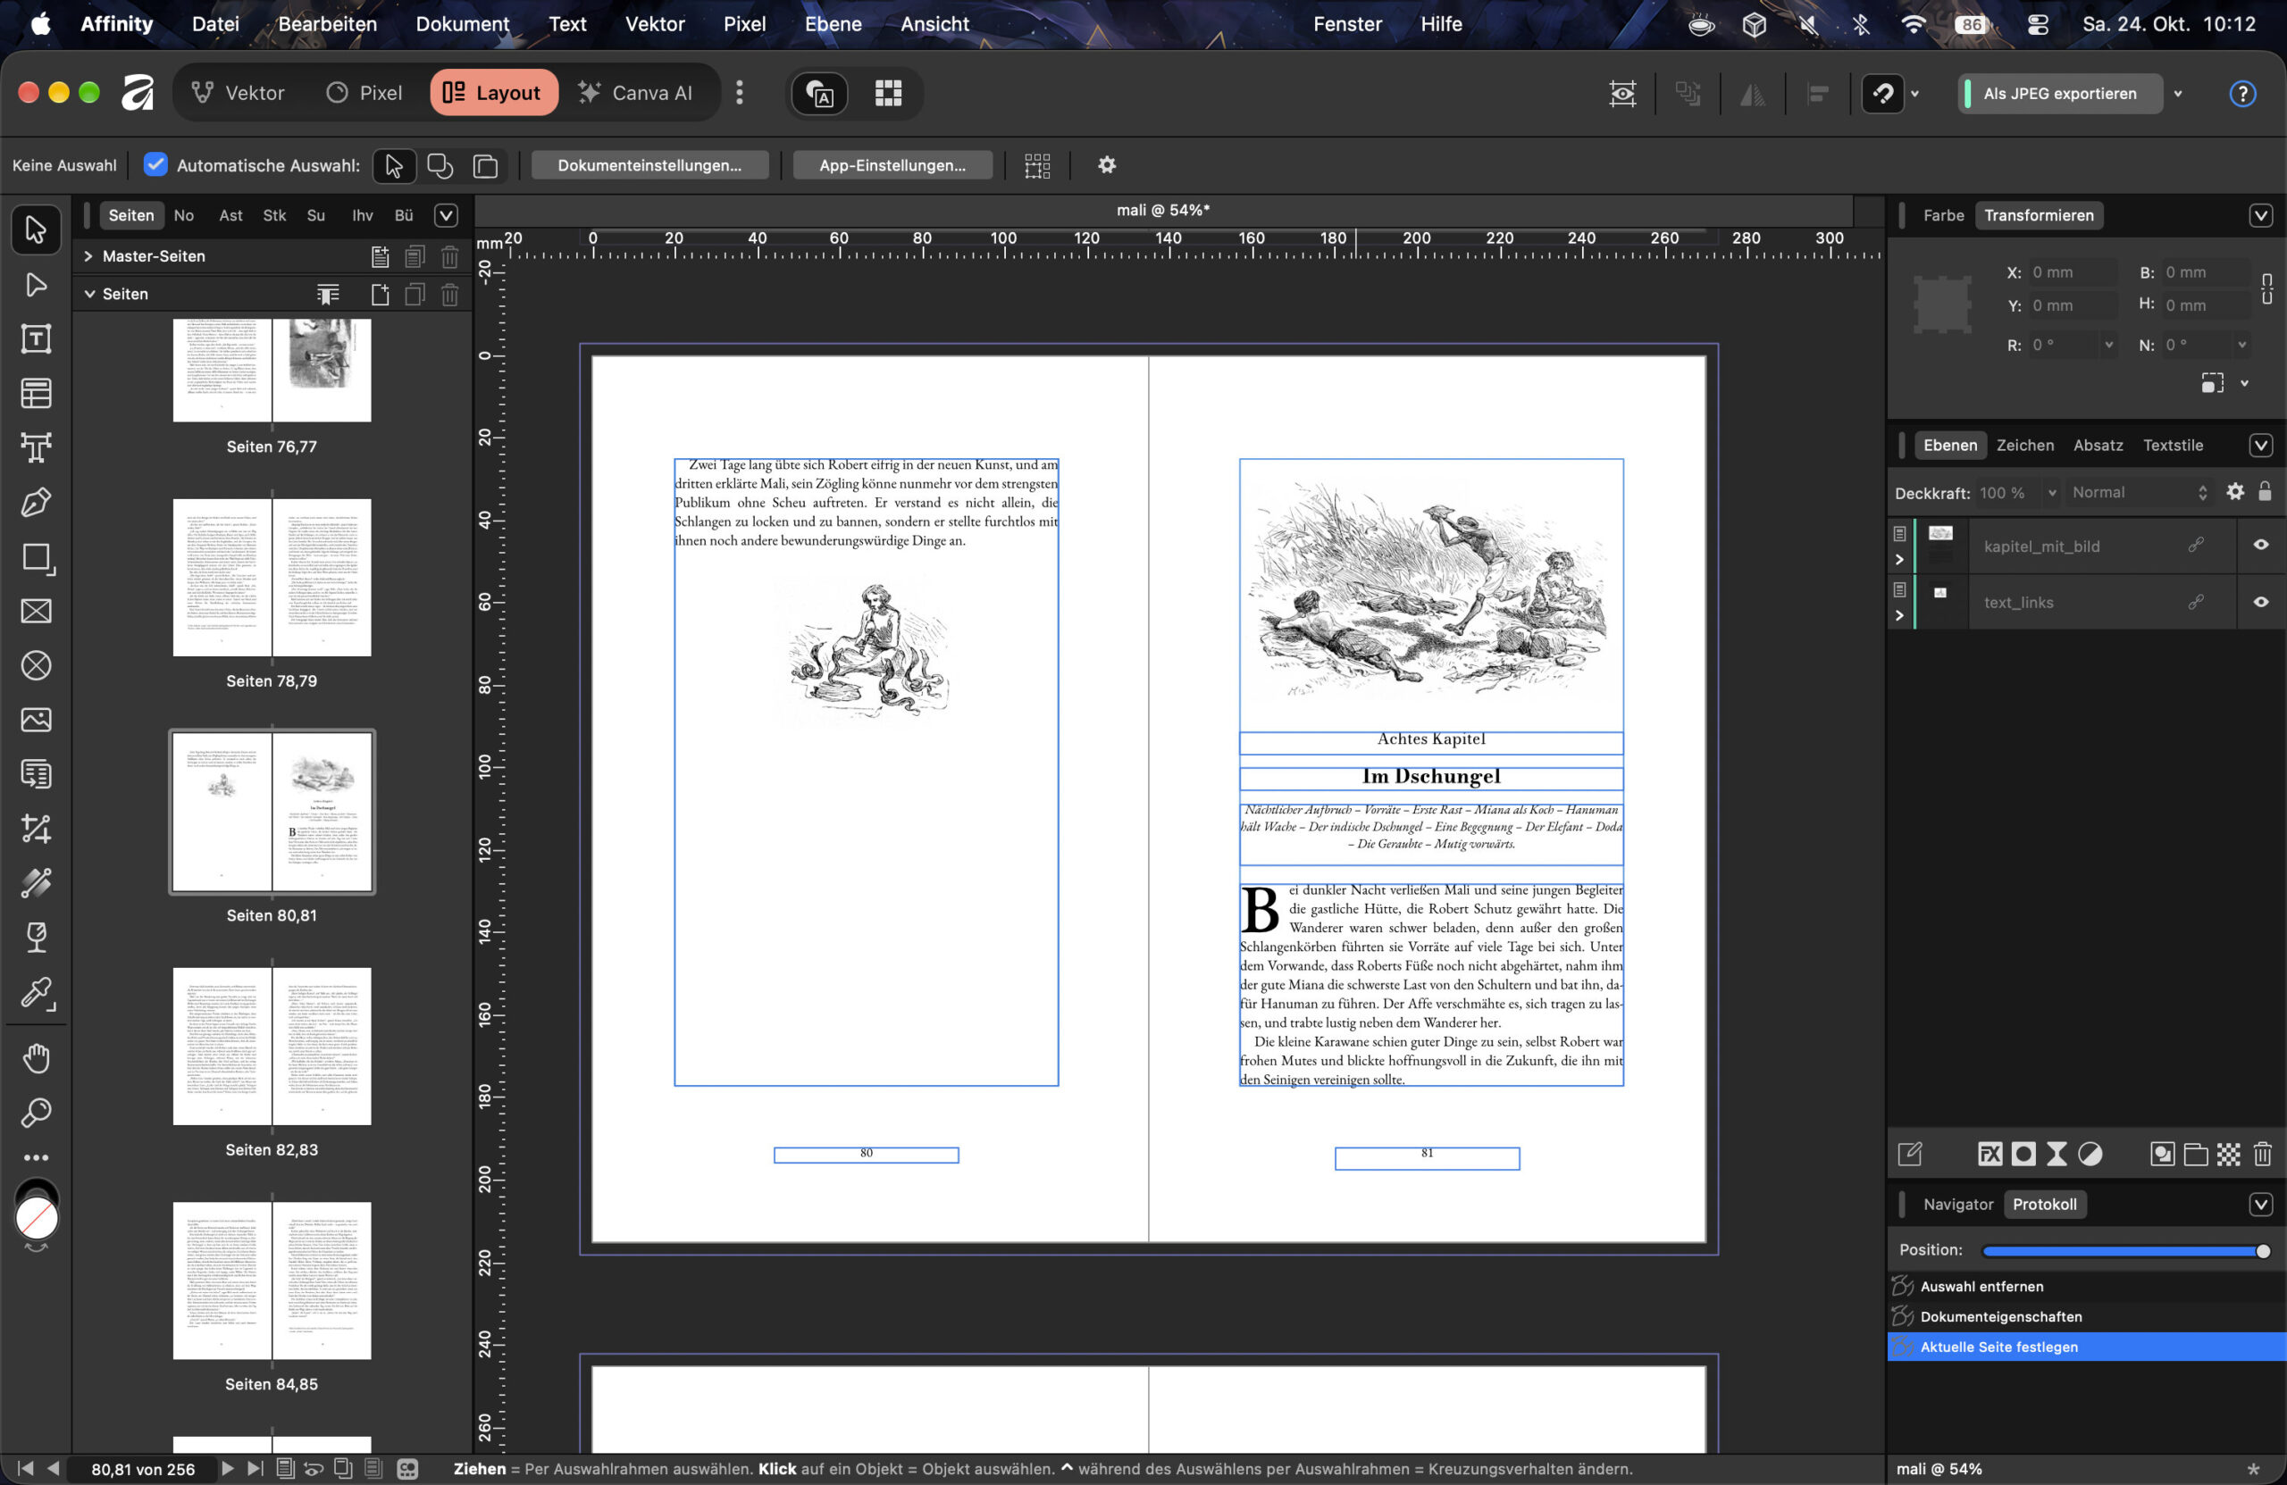Collapse the Seiten section
This screenshot has width=2287, height=1485.
click(x=88, y=294)
